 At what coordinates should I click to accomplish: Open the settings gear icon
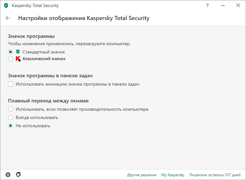[8, 175]
